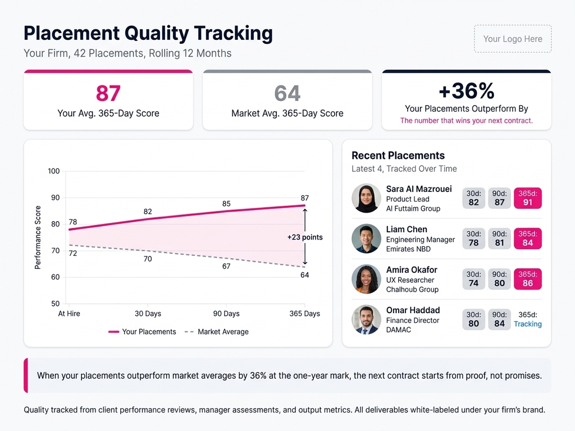Click Sara's 30d score badge 82

(x=473, y=198)
